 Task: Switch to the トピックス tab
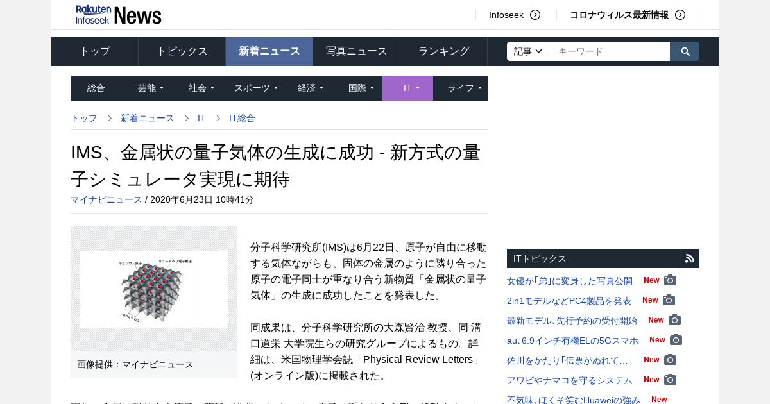pyautogui.click(x=182, y=51)
